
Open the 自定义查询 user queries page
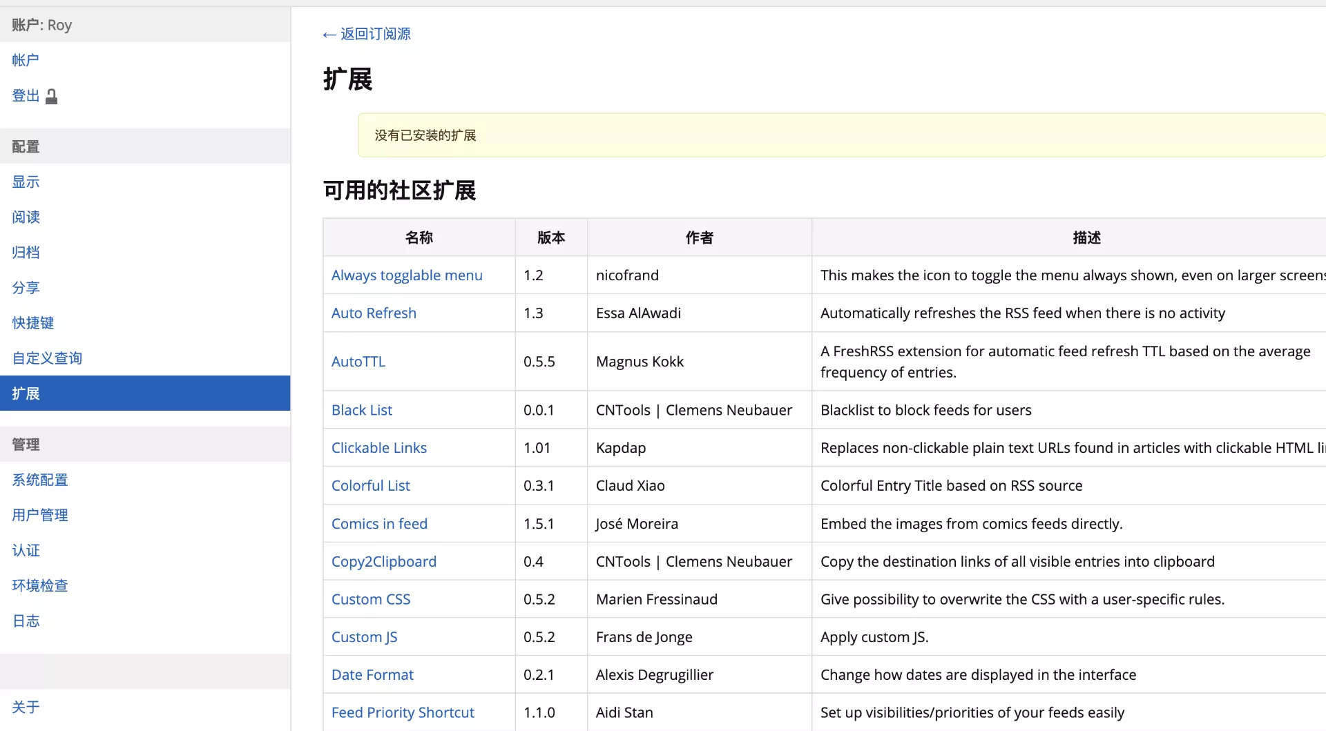click(x=47, y=358)
